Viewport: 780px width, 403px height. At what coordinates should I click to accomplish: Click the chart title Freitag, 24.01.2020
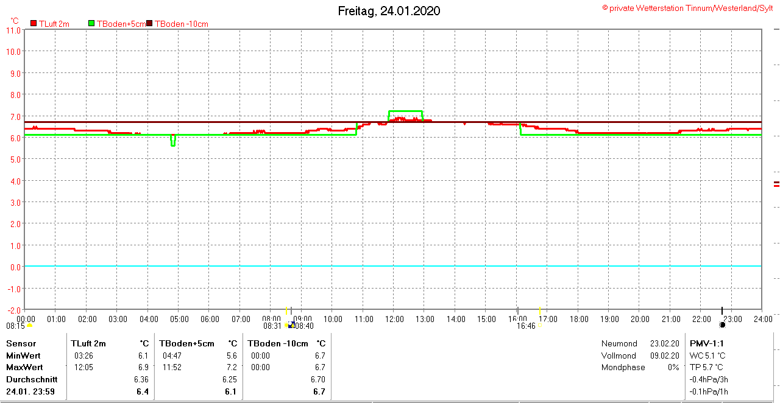(389, 11)
